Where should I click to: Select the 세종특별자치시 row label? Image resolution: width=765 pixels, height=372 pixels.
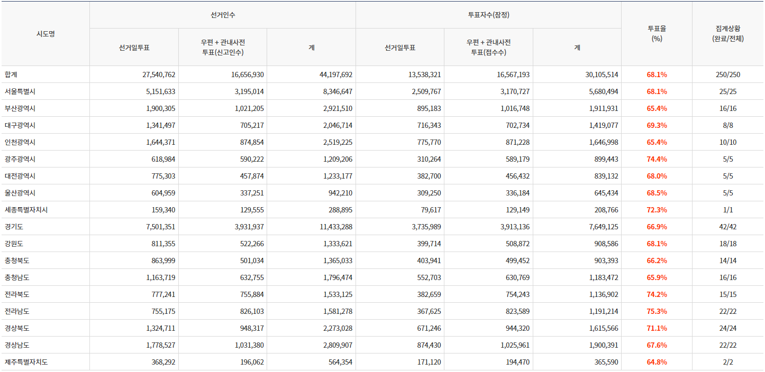(26, 210)
